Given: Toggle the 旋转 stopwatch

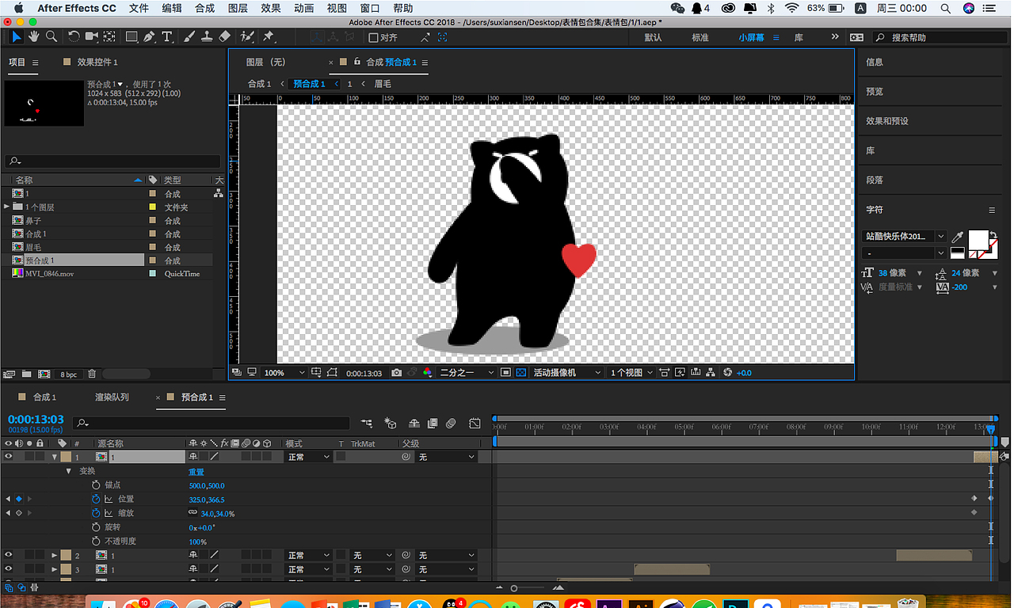Looking at the screenshot, I should click(97, 527).
